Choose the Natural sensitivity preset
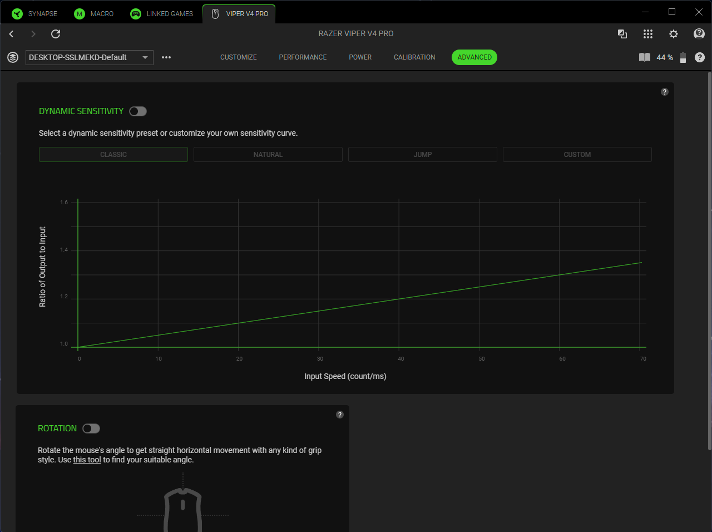 pos(268,155)
